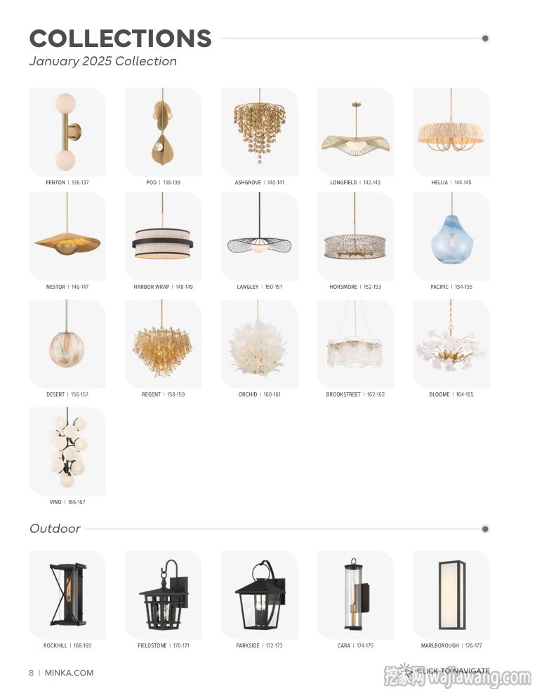The width and height of the screenshot is (537, 696).
Task: Click the Regent 158-159 link text
Action: pos(163,394)
